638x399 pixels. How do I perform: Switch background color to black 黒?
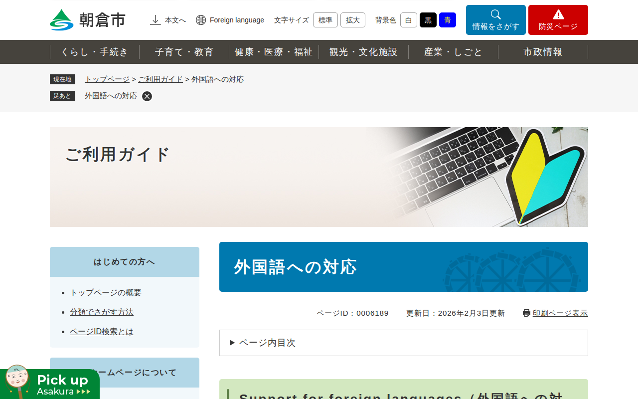428,20
